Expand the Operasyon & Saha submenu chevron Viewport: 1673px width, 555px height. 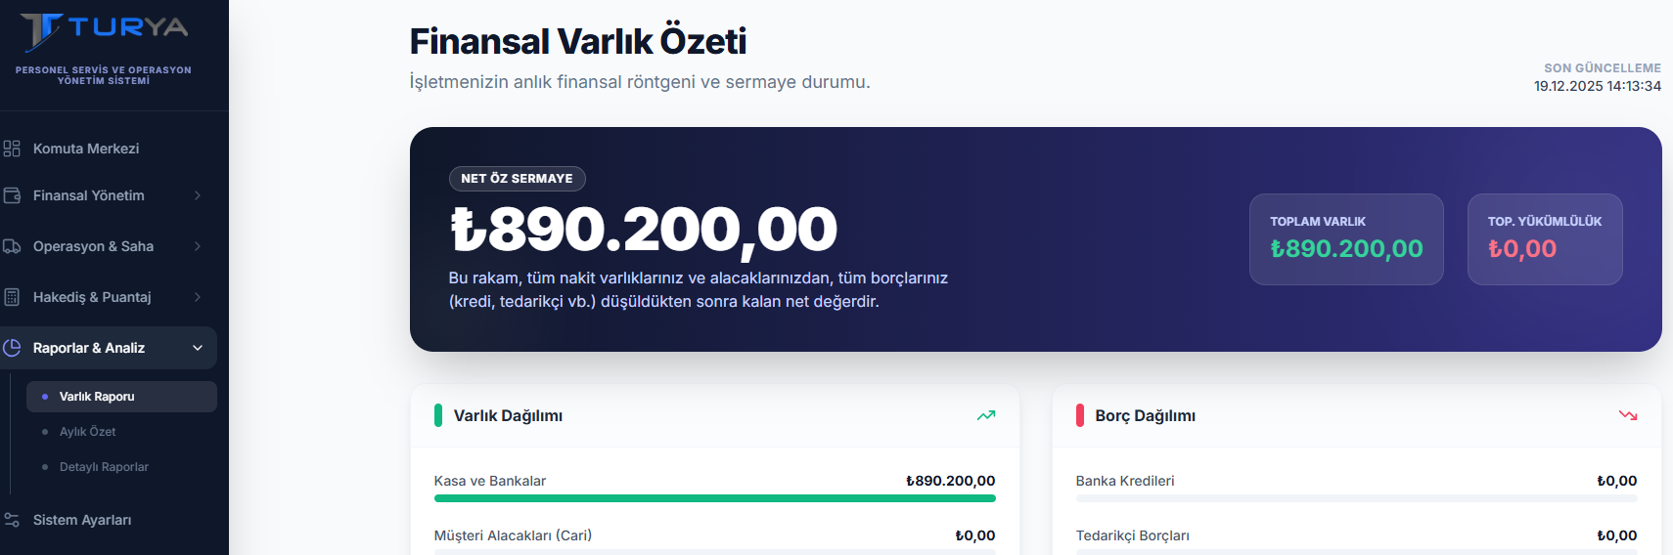point(198,246)
